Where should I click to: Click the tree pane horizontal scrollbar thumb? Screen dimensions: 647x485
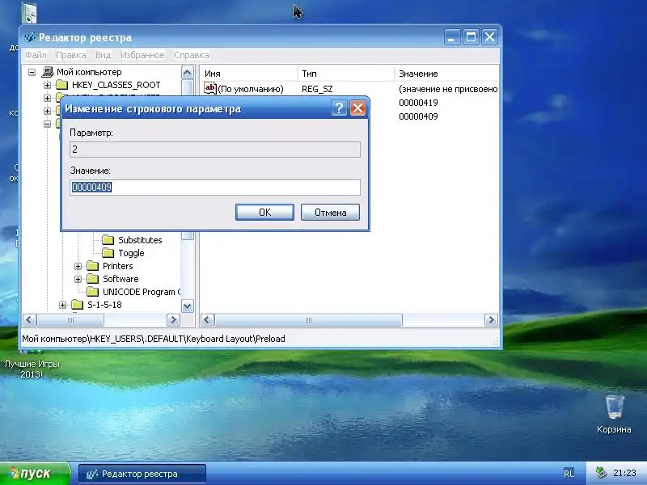[70, 320]
